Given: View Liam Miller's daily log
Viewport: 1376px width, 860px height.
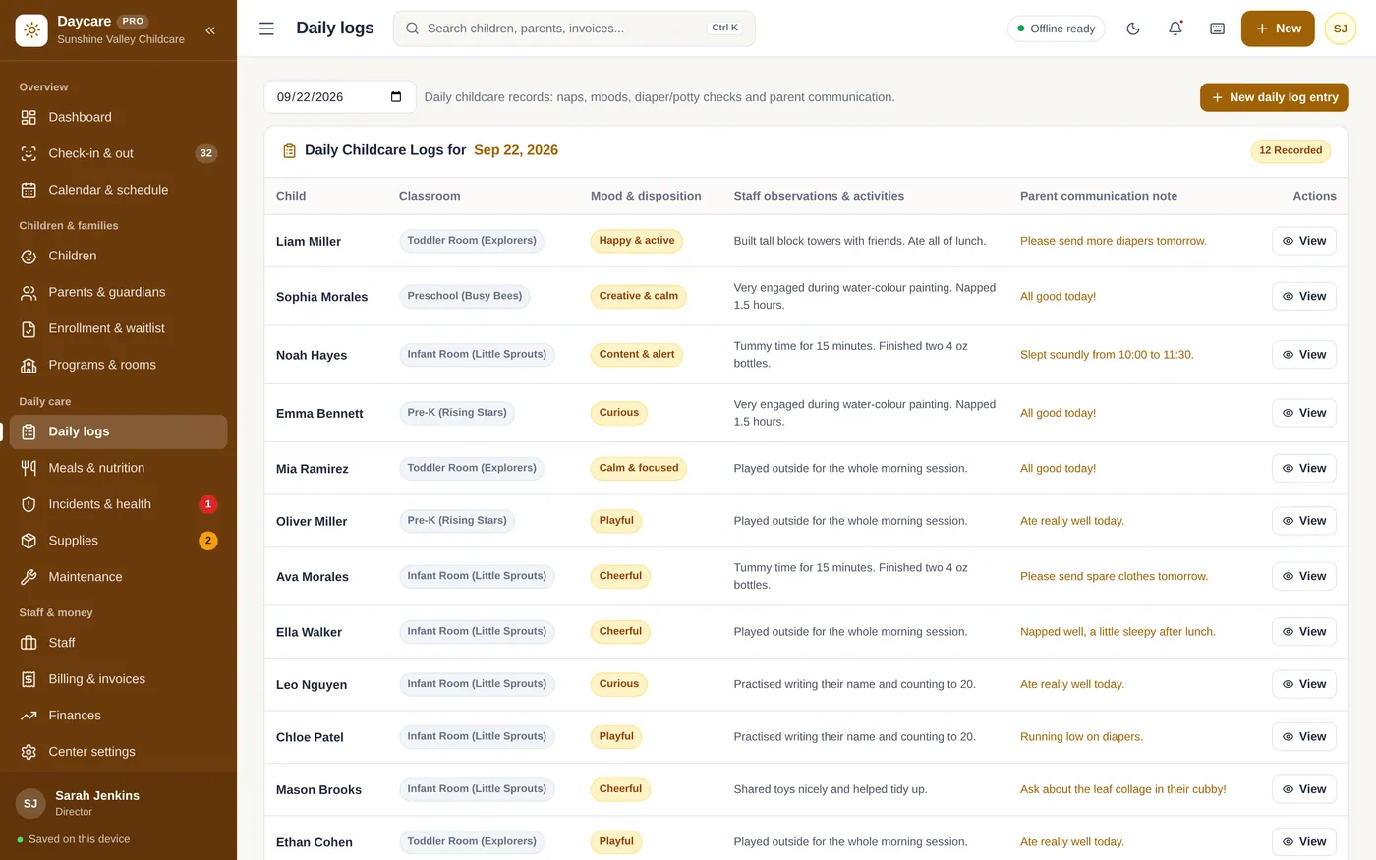Looking at the screenshot, I should point(1304,241).
